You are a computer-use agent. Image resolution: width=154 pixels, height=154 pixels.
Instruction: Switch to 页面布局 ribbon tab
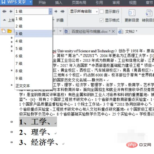[x=79, y=3]
